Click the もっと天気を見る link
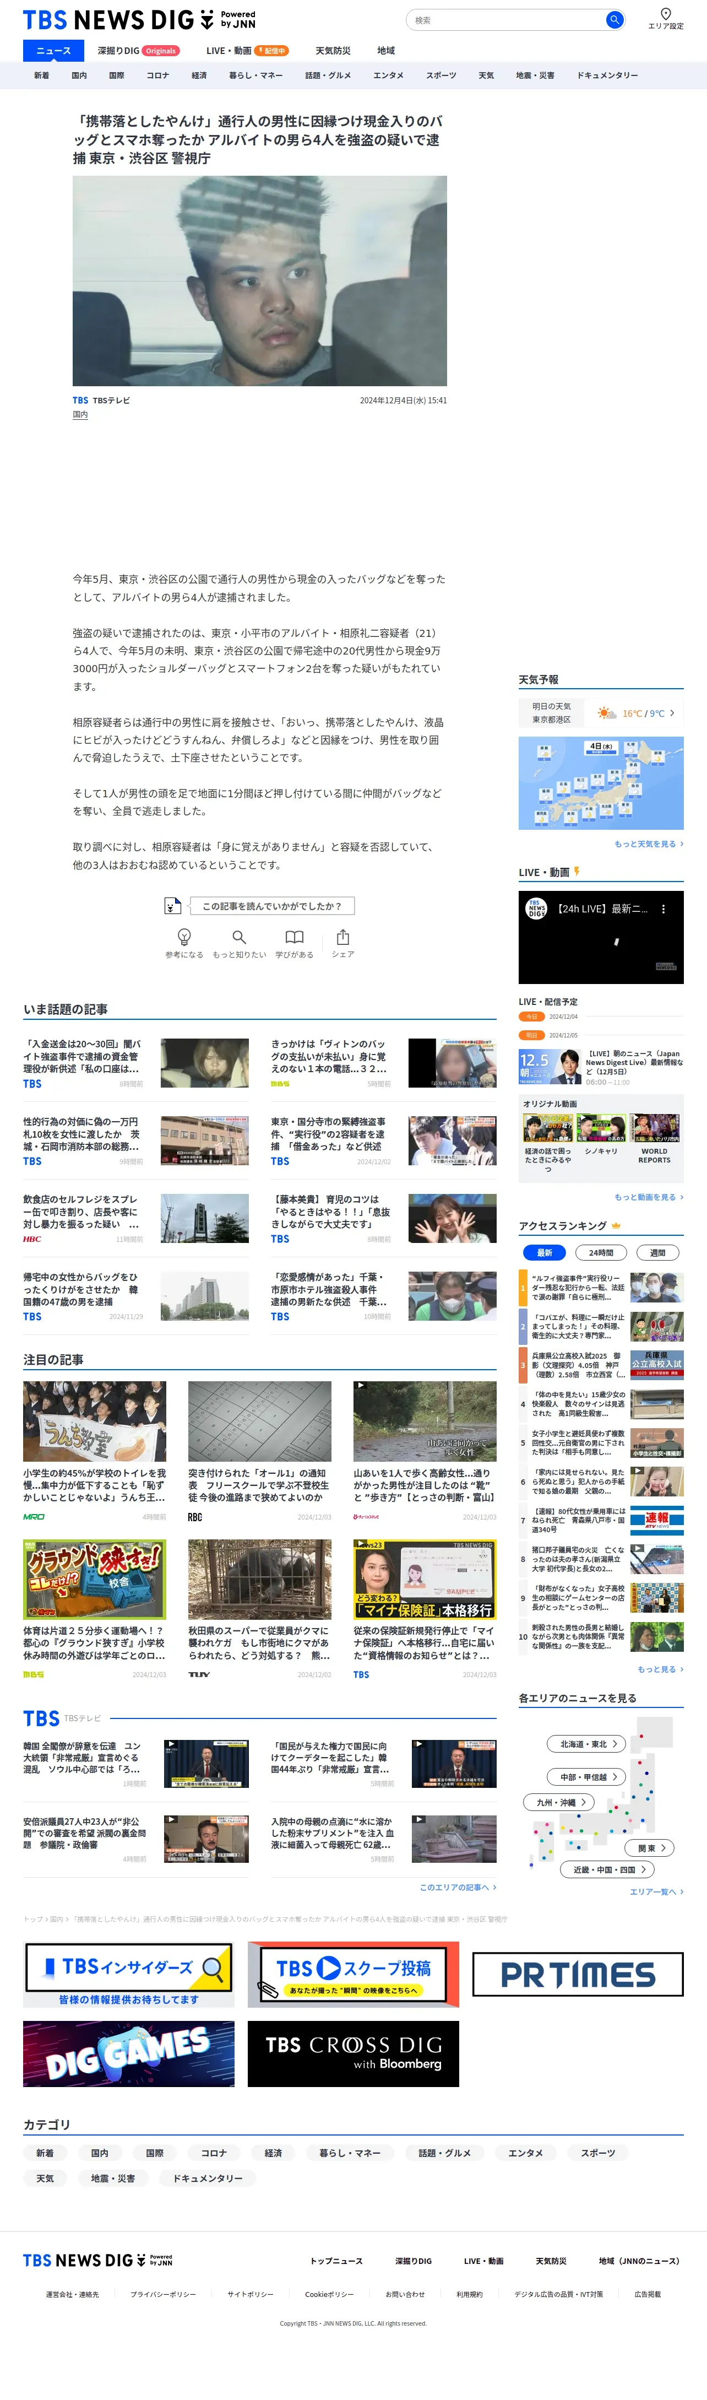This screenshot has width=707, height=2400. 648,844
